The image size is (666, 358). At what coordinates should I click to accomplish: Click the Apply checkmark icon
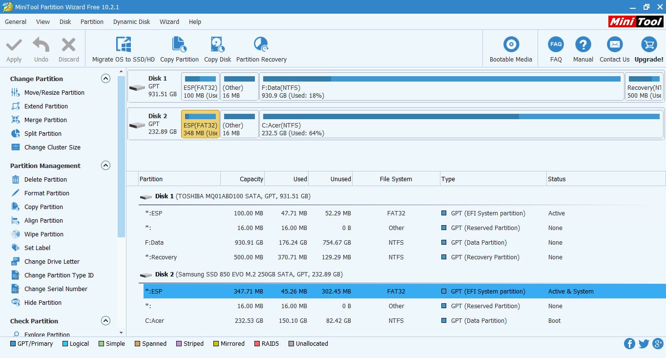coord(14,45)
